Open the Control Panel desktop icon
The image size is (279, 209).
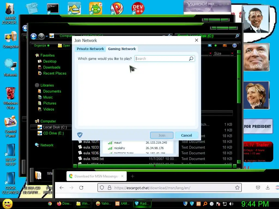[11, 127]
